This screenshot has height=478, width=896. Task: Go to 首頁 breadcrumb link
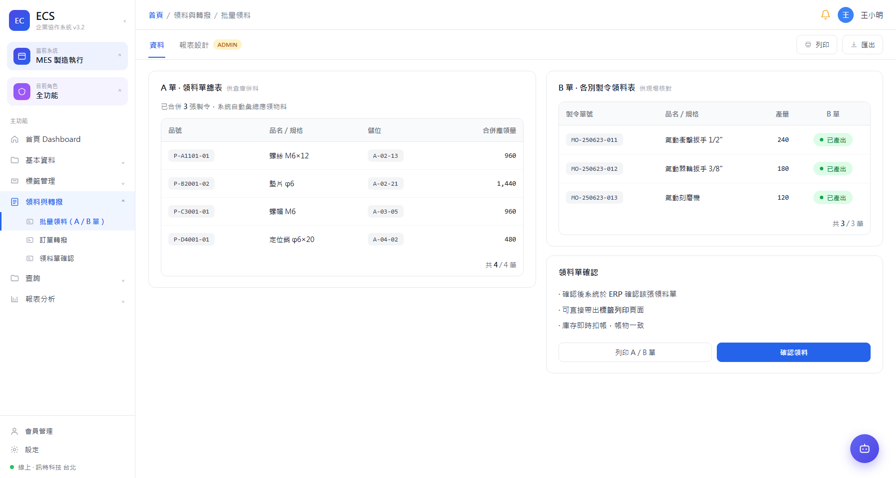tap(156, 15)
